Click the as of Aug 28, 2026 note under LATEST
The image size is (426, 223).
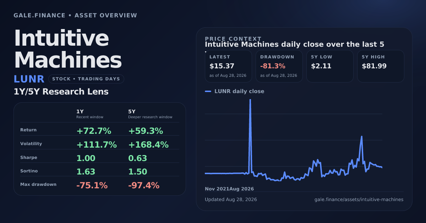(x=228, y=76)
